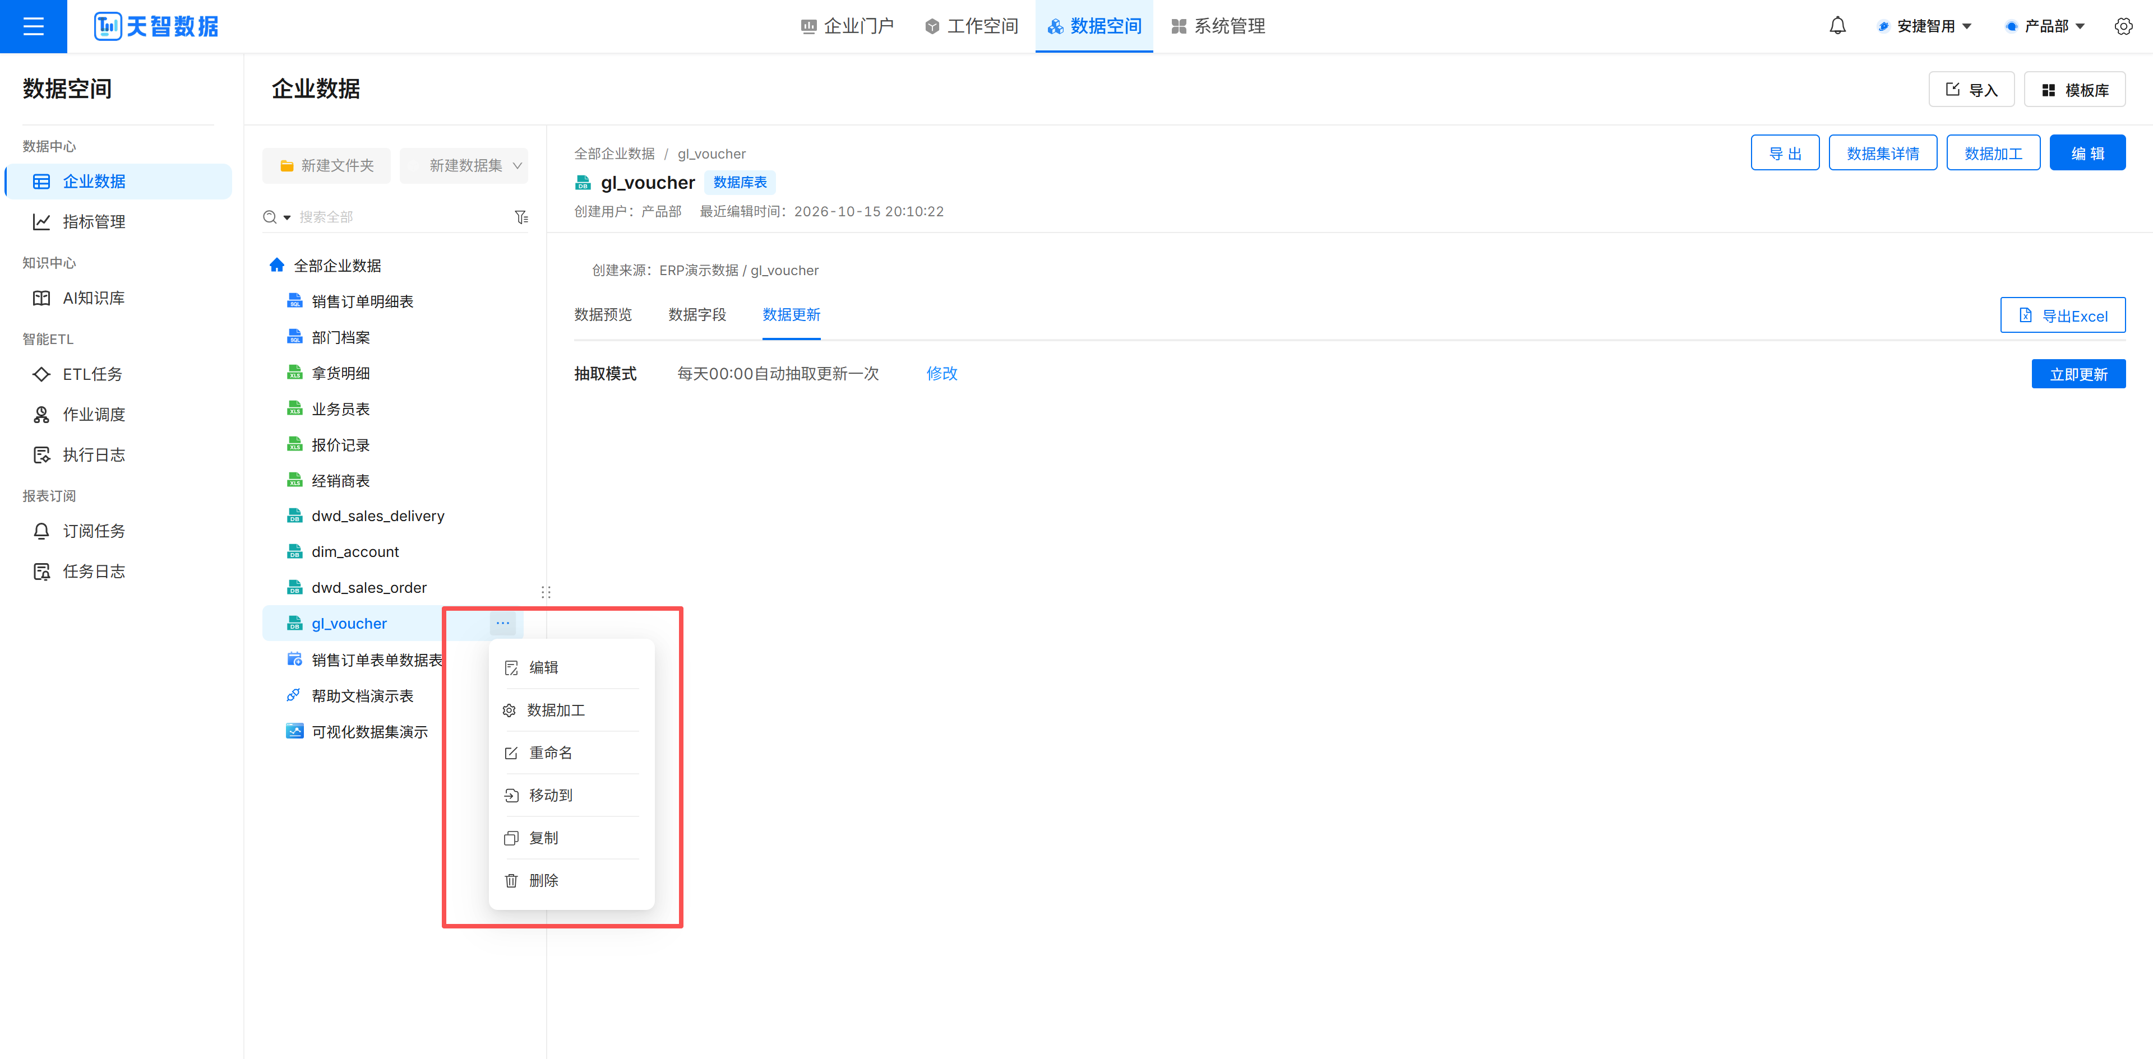
Task: Go to 系统管理 in top navigation
Action: click(1218, 26)
